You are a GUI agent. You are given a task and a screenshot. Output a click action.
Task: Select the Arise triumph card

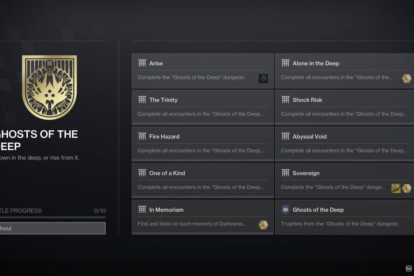202,71
